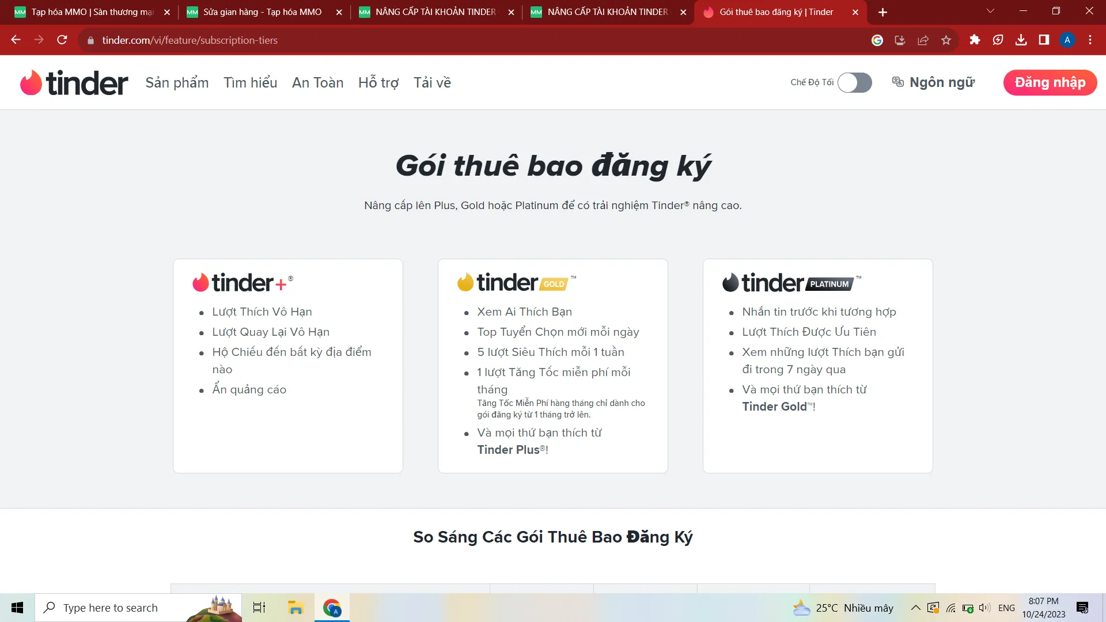Click the Tinder Plus logo
Screen dimensions: 1106x622
tap(243, 282)
